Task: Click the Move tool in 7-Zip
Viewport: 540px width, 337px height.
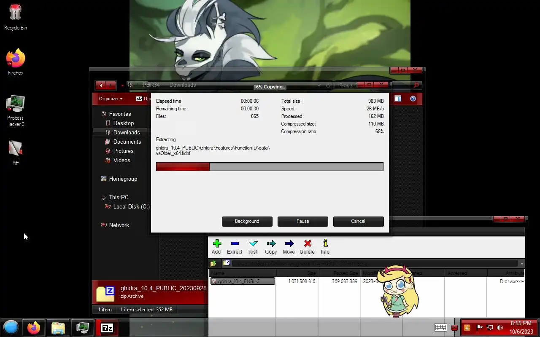Action: coord(289,246)
